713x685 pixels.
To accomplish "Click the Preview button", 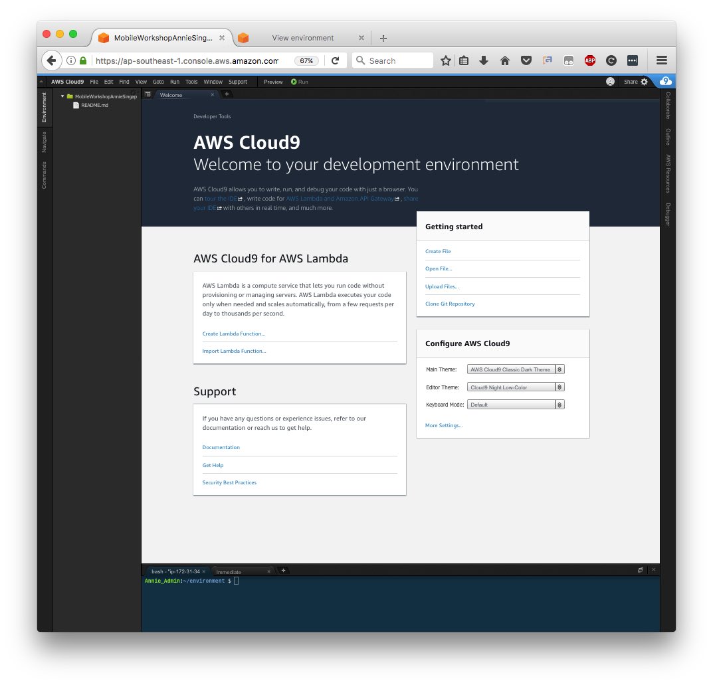I will click(x=273, y=82).
